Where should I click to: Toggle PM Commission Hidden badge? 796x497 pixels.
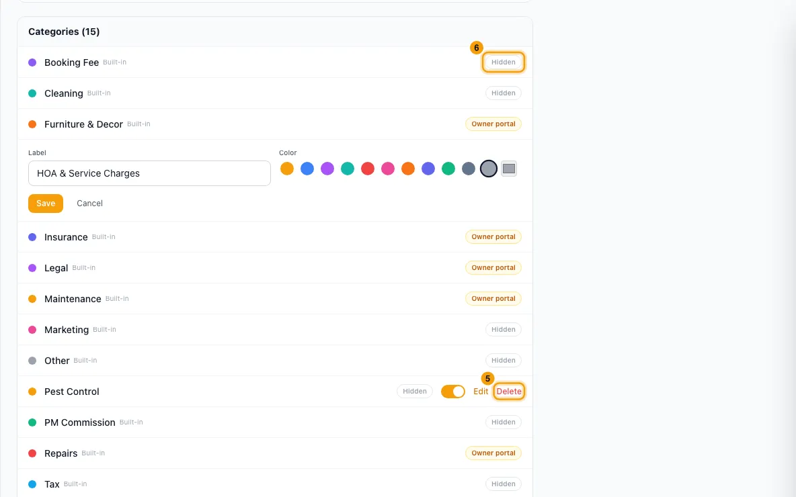(x=503, y=422)
